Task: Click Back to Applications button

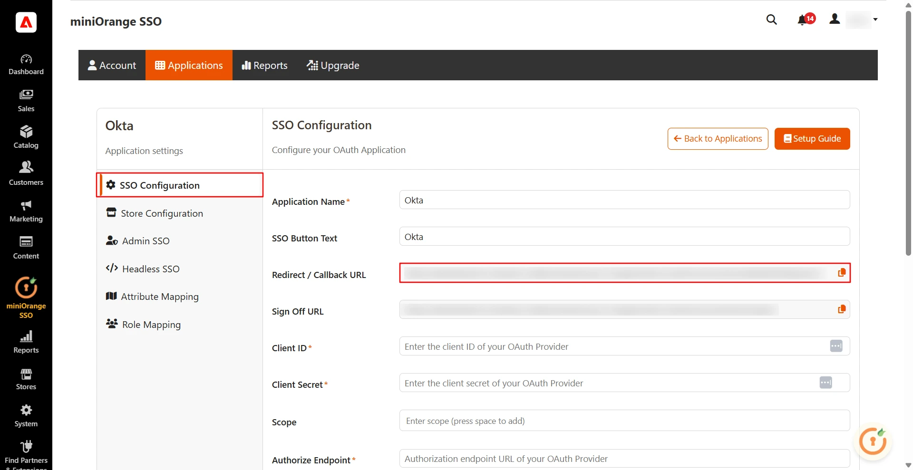Action: click(x=718, y=138)
